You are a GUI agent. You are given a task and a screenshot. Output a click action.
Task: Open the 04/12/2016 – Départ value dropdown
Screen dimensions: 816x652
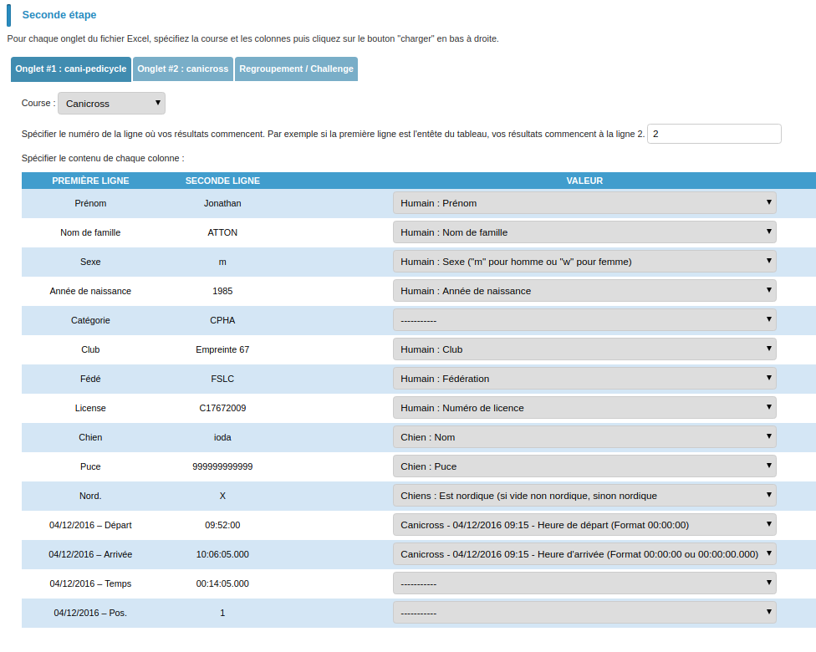(x=584, y=525)
